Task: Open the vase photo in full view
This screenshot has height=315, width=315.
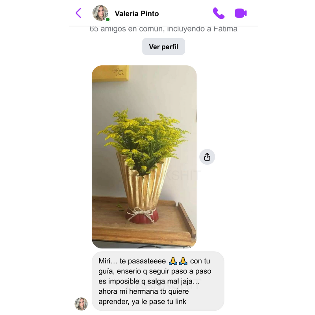Action: 144,157
